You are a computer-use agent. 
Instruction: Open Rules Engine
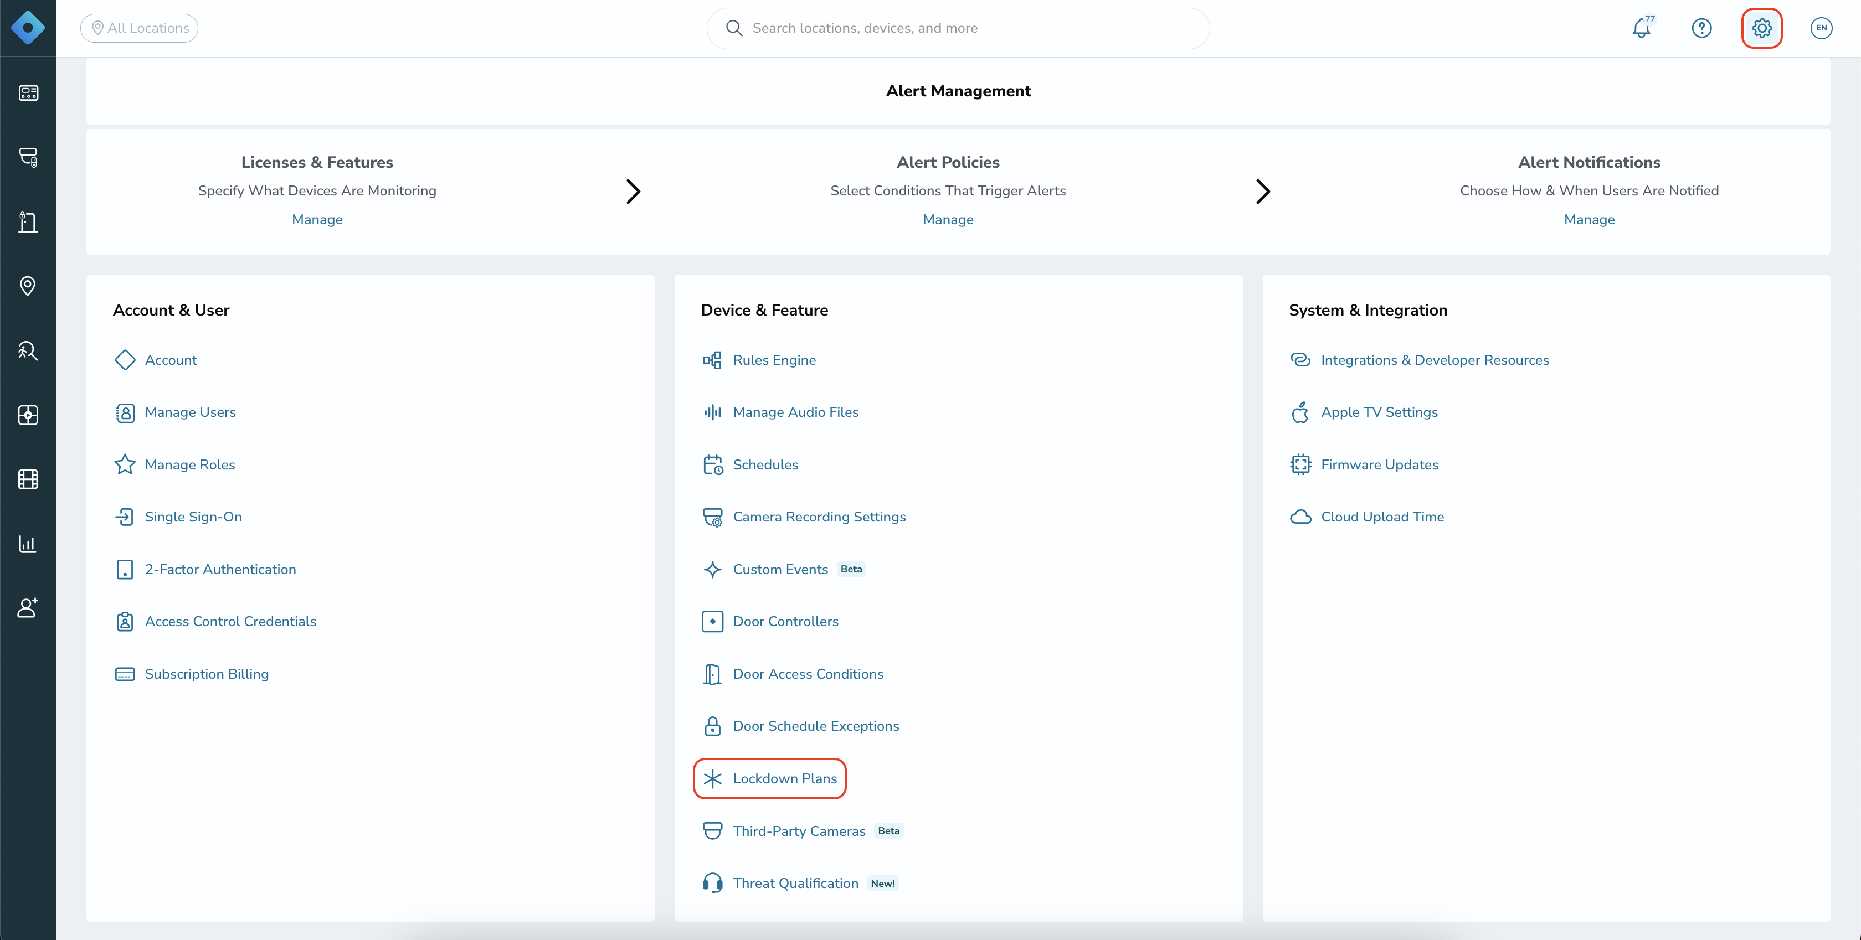[x=774, y=360]
